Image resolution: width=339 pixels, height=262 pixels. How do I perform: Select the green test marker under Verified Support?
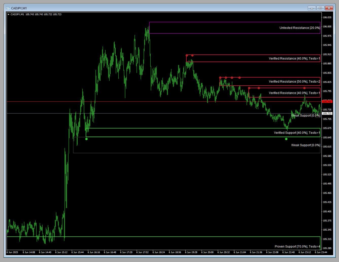click(x=86, y=139)
